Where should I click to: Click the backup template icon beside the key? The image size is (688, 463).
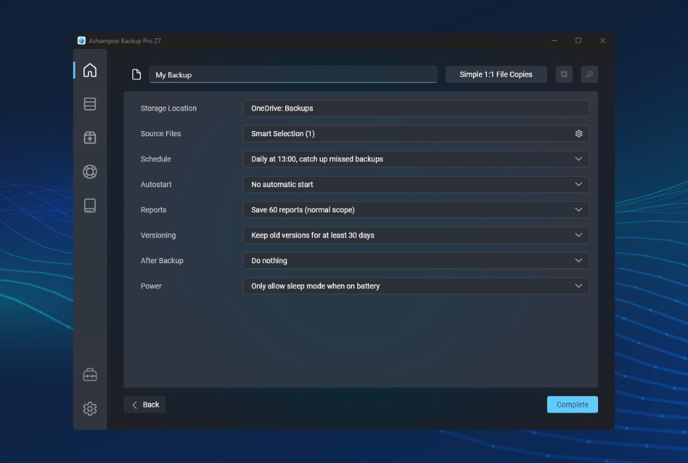tap(564, 74)
